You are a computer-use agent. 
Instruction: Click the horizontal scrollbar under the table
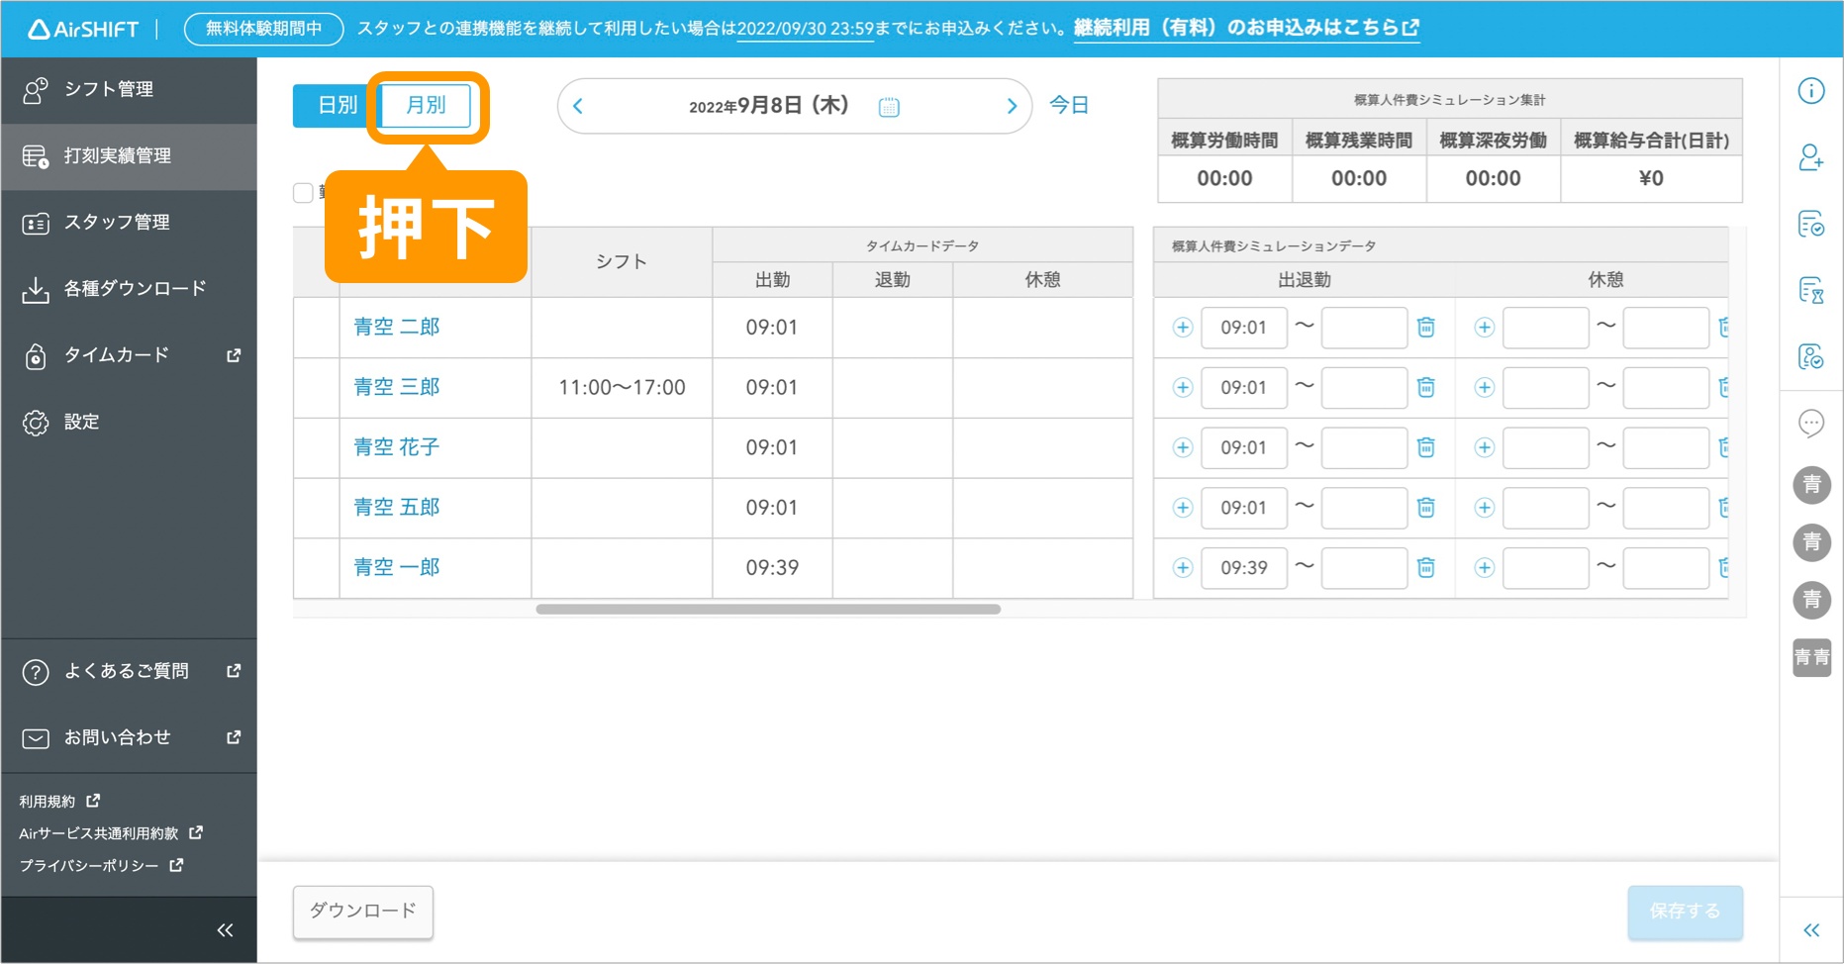(767, 610)
